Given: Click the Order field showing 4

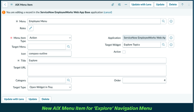Looking at the screenshot, I should [144, 80].
